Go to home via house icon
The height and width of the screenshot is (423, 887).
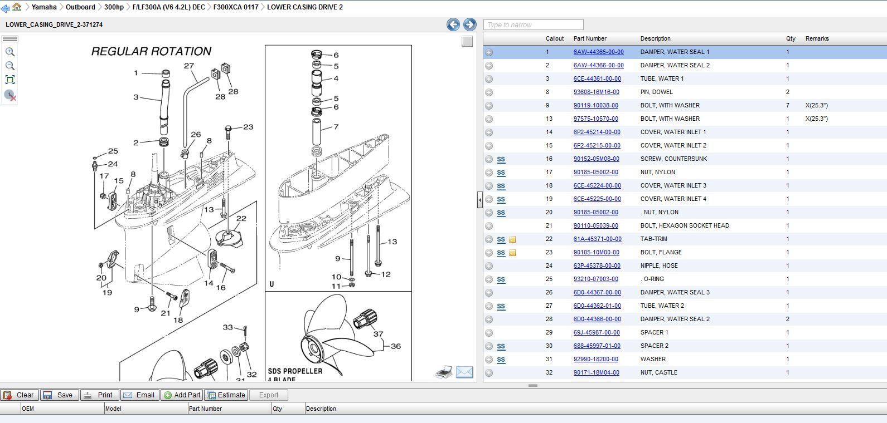tap(17, 7)
